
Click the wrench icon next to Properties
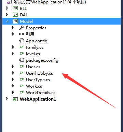(21, 28)
